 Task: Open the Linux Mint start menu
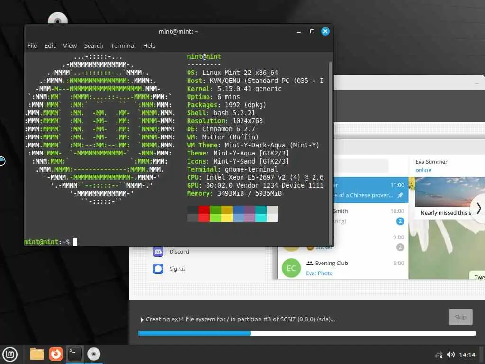10,354
